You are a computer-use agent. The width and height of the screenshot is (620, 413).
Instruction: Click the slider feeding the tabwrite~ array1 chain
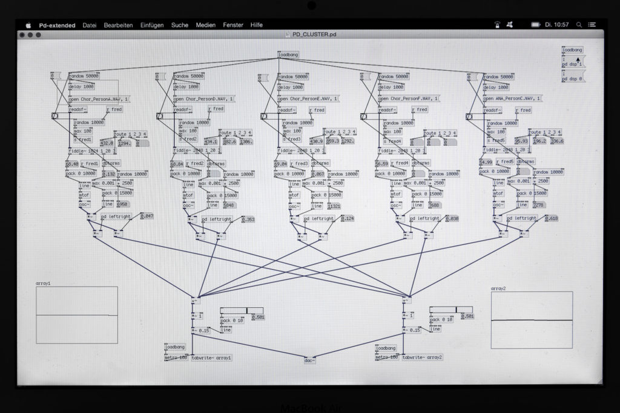click(242, 311)
